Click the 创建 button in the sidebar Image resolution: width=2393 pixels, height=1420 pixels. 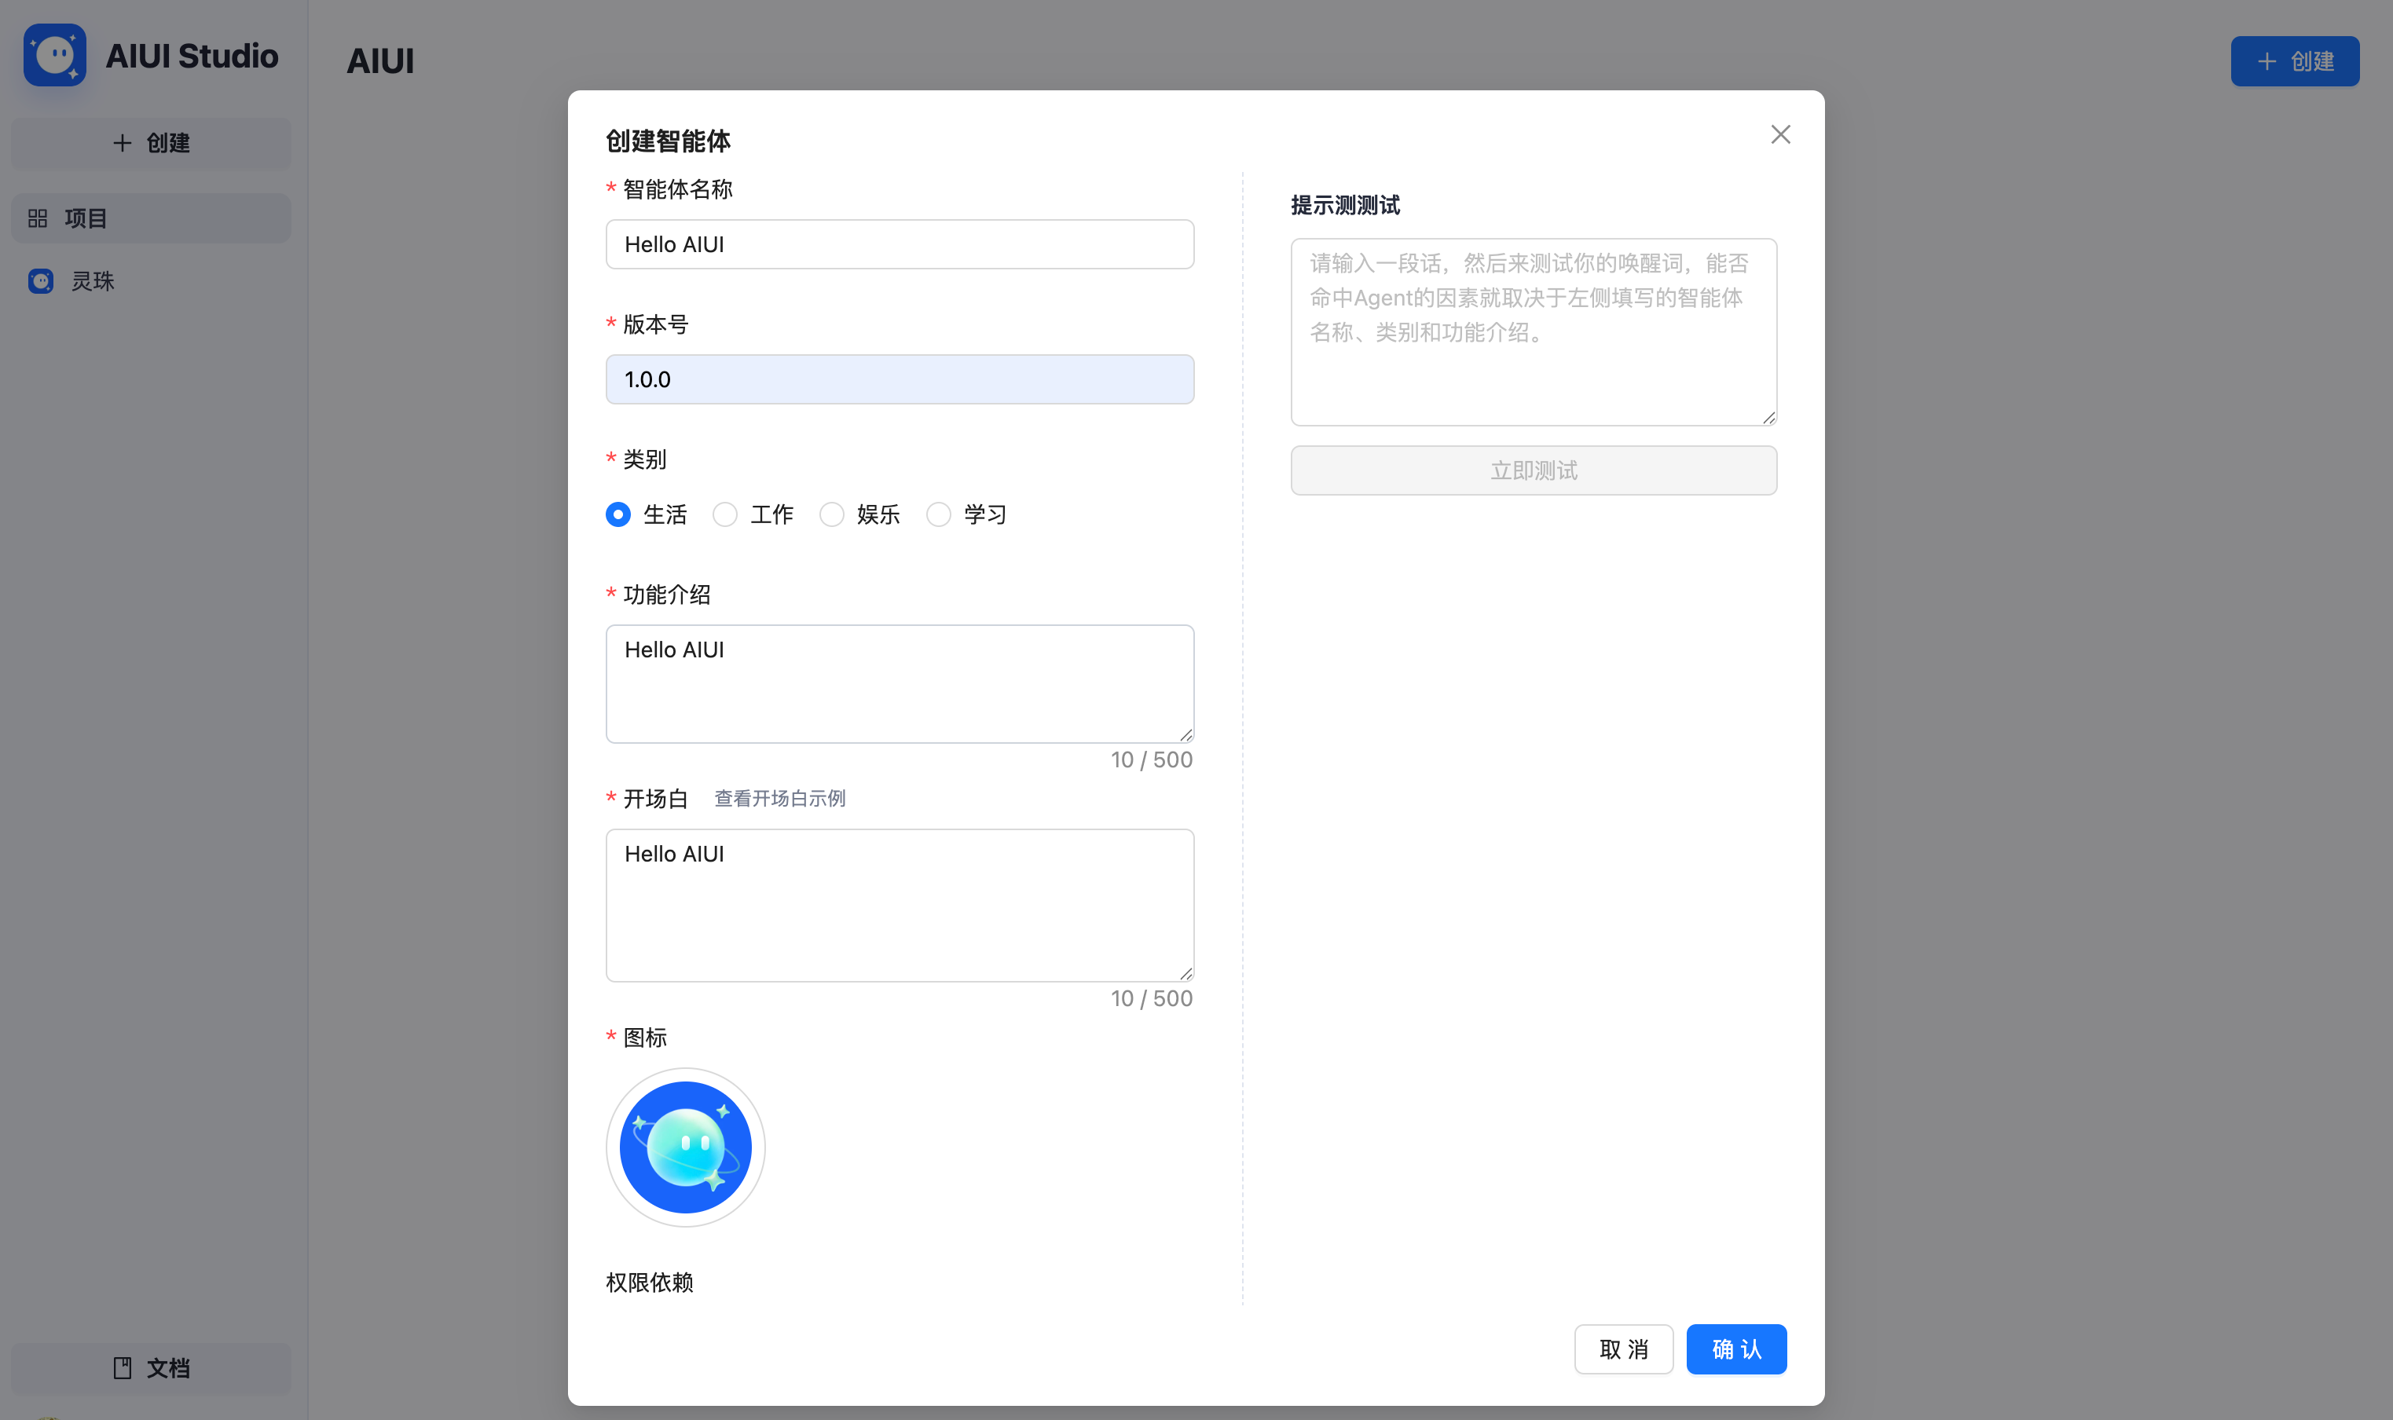[x=152, y=144]
